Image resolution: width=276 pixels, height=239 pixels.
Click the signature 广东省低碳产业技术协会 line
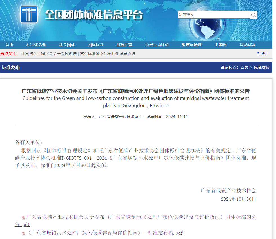coord(228,191)
